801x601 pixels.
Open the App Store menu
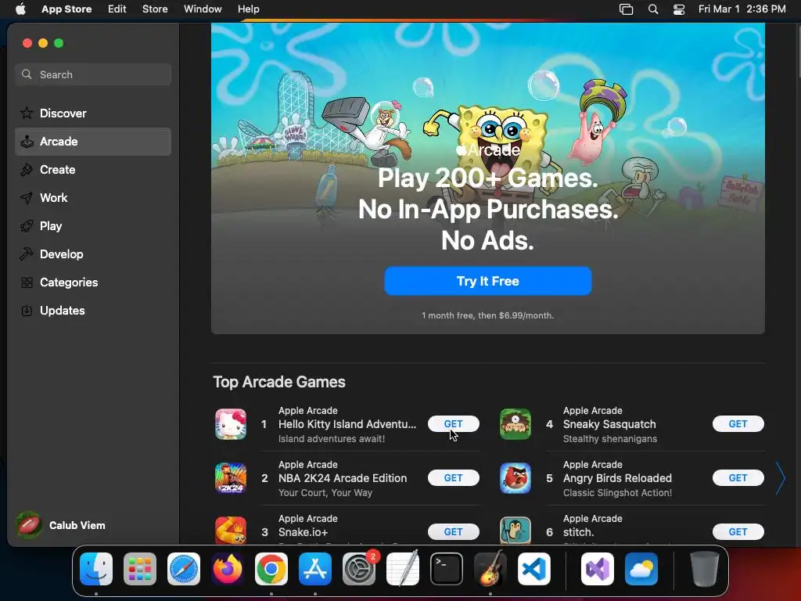pyautogui.click(x=66, y=9)
